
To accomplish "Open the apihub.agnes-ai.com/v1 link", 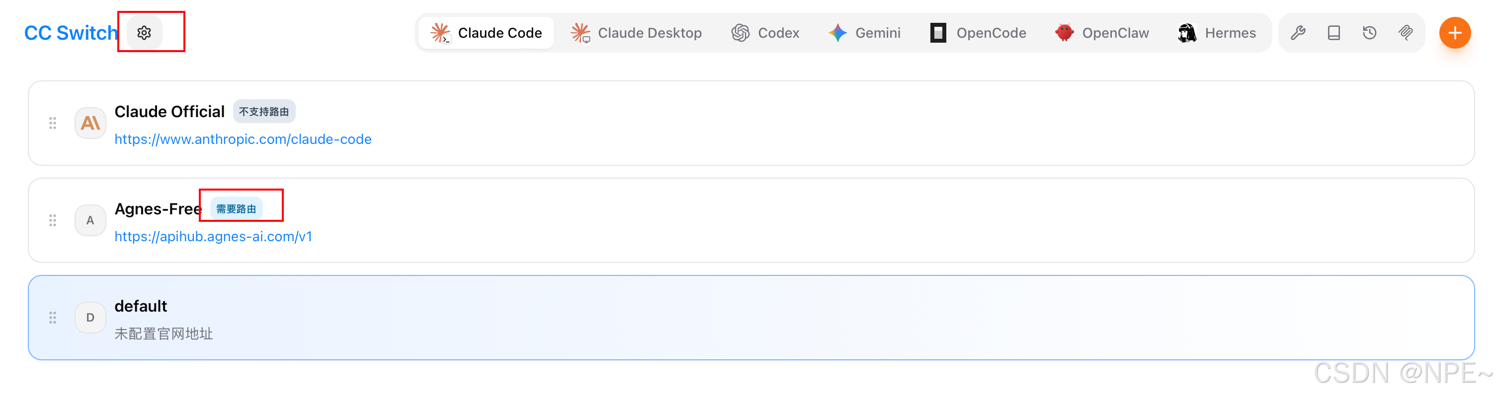I will click(213, 237).
